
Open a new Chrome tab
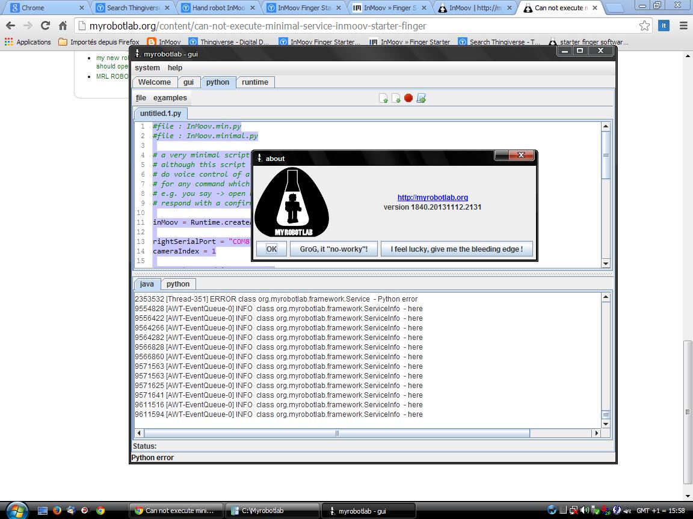pyautogui.click(x=614, y=8)
